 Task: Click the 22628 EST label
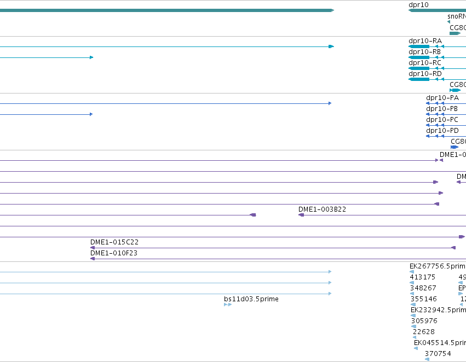click(x=423, y=332)
